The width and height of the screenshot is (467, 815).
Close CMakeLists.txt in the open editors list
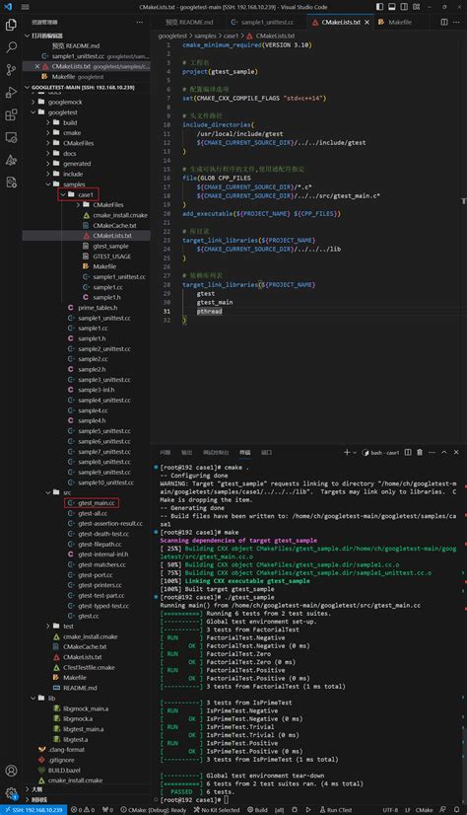36,66
